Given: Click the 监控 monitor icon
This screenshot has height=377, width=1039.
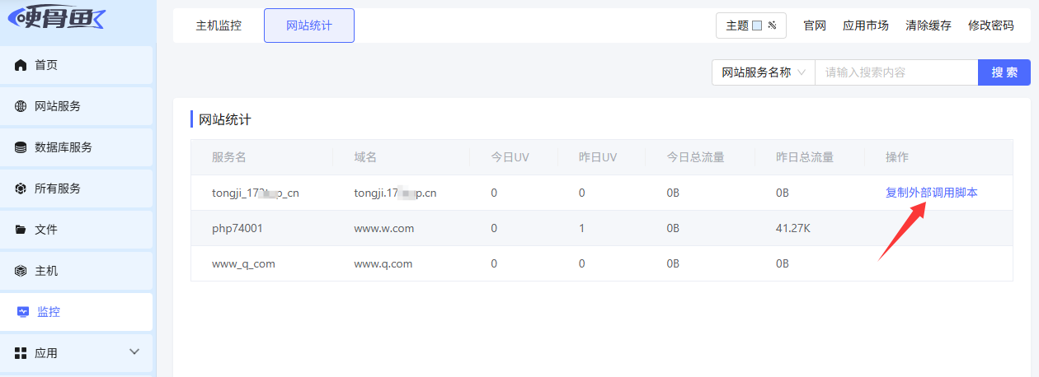Looking at the screenshot, I should (23, 312).
